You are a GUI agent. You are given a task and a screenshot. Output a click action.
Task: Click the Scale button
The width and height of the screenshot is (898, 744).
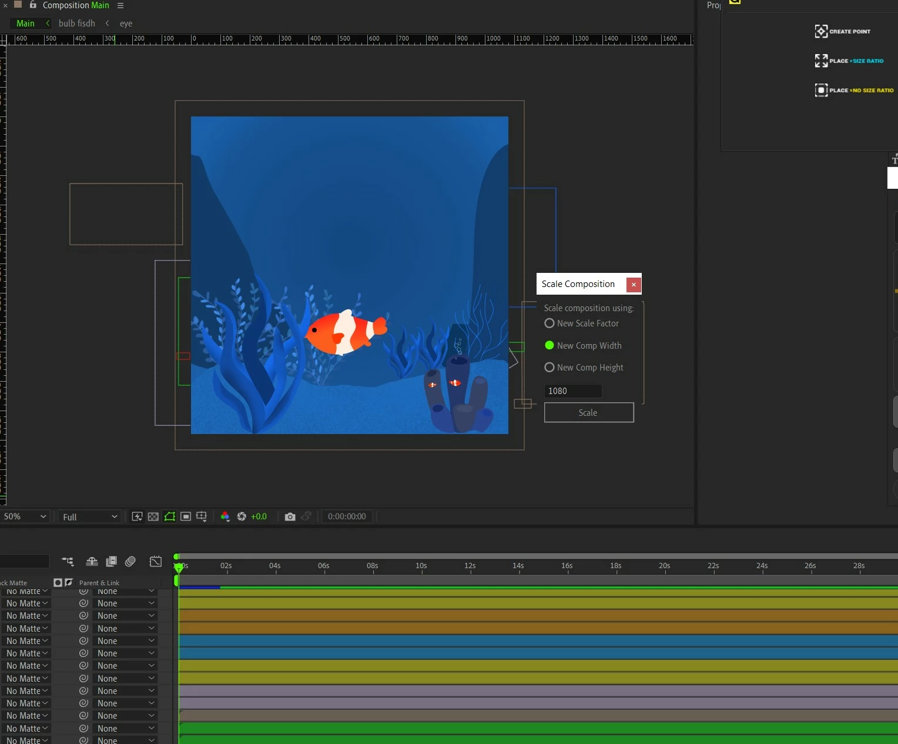point(589,412)
